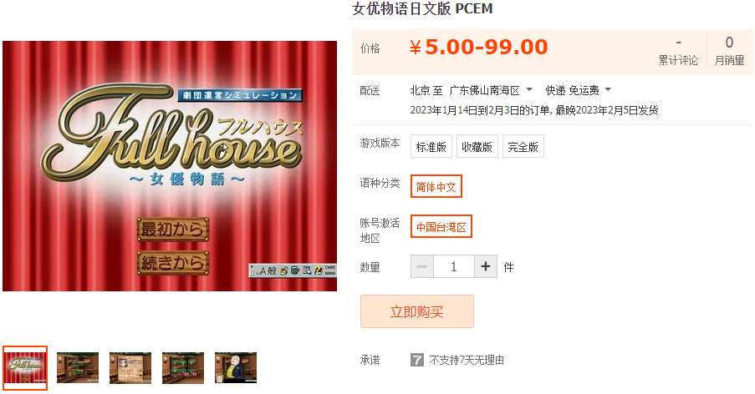755x394 pixels.
Task: Show the third gameplay screenshot thumbnail
Action: click(130, 367)
